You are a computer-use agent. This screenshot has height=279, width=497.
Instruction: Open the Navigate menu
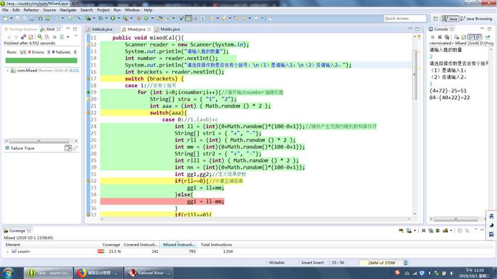click(x=68, y=10)
